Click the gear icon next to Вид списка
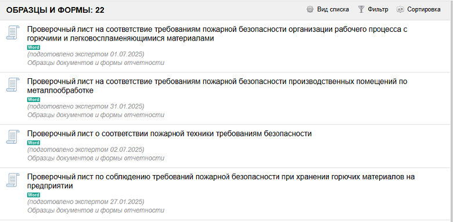Screen dimensions: 453x222 pyautogui.click(x=310, y=9)
